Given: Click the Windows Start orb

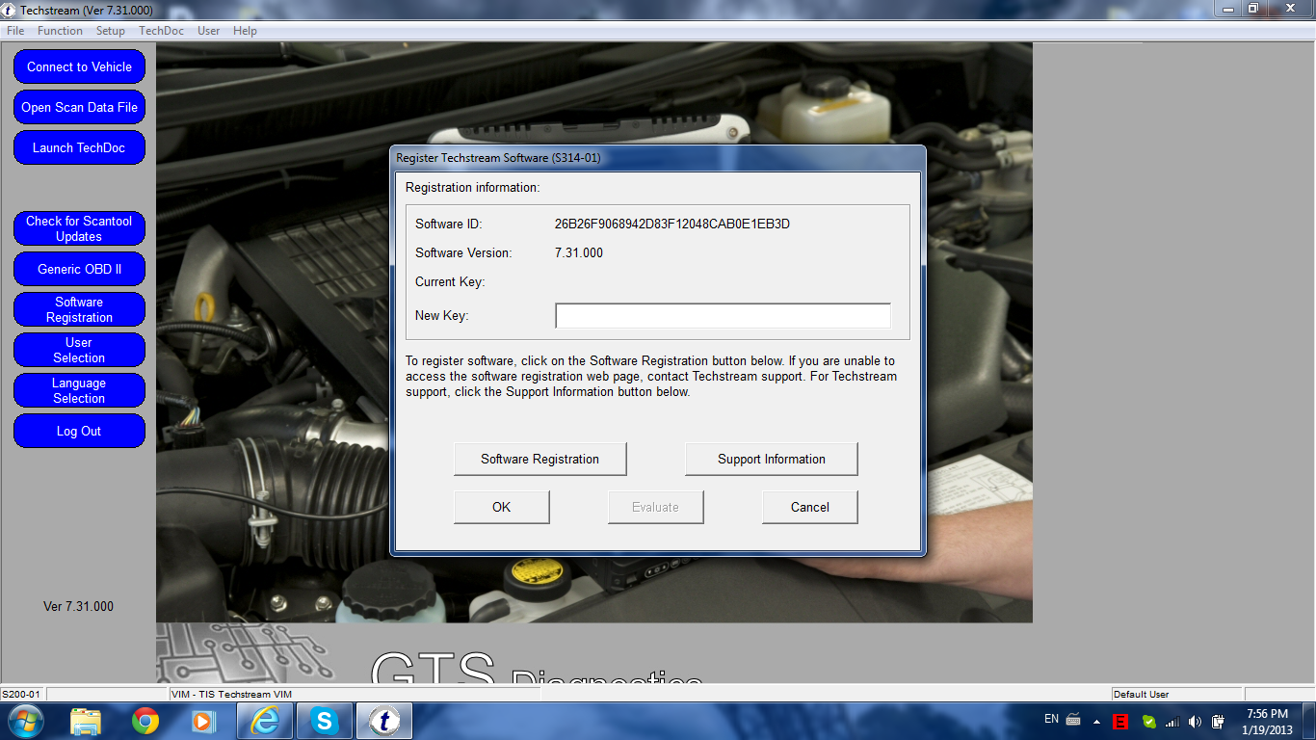Looking at the screenshot, I should coord(24,721).
